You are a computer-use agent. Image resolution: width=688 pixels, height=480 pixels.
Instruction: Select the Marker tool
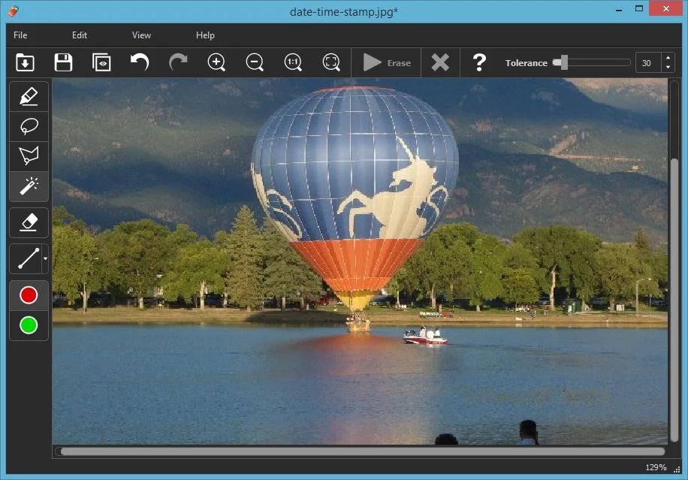[29, 97]
